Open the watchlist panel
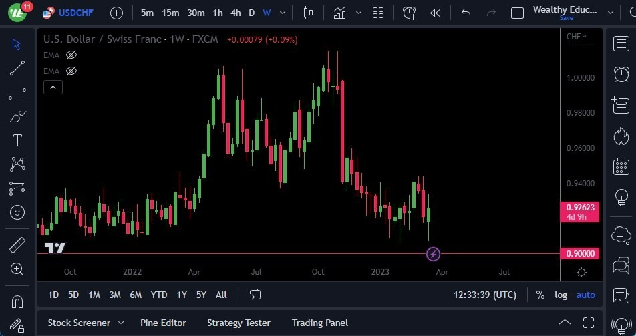This screenshot has width=636, height=336. [621, 44]
